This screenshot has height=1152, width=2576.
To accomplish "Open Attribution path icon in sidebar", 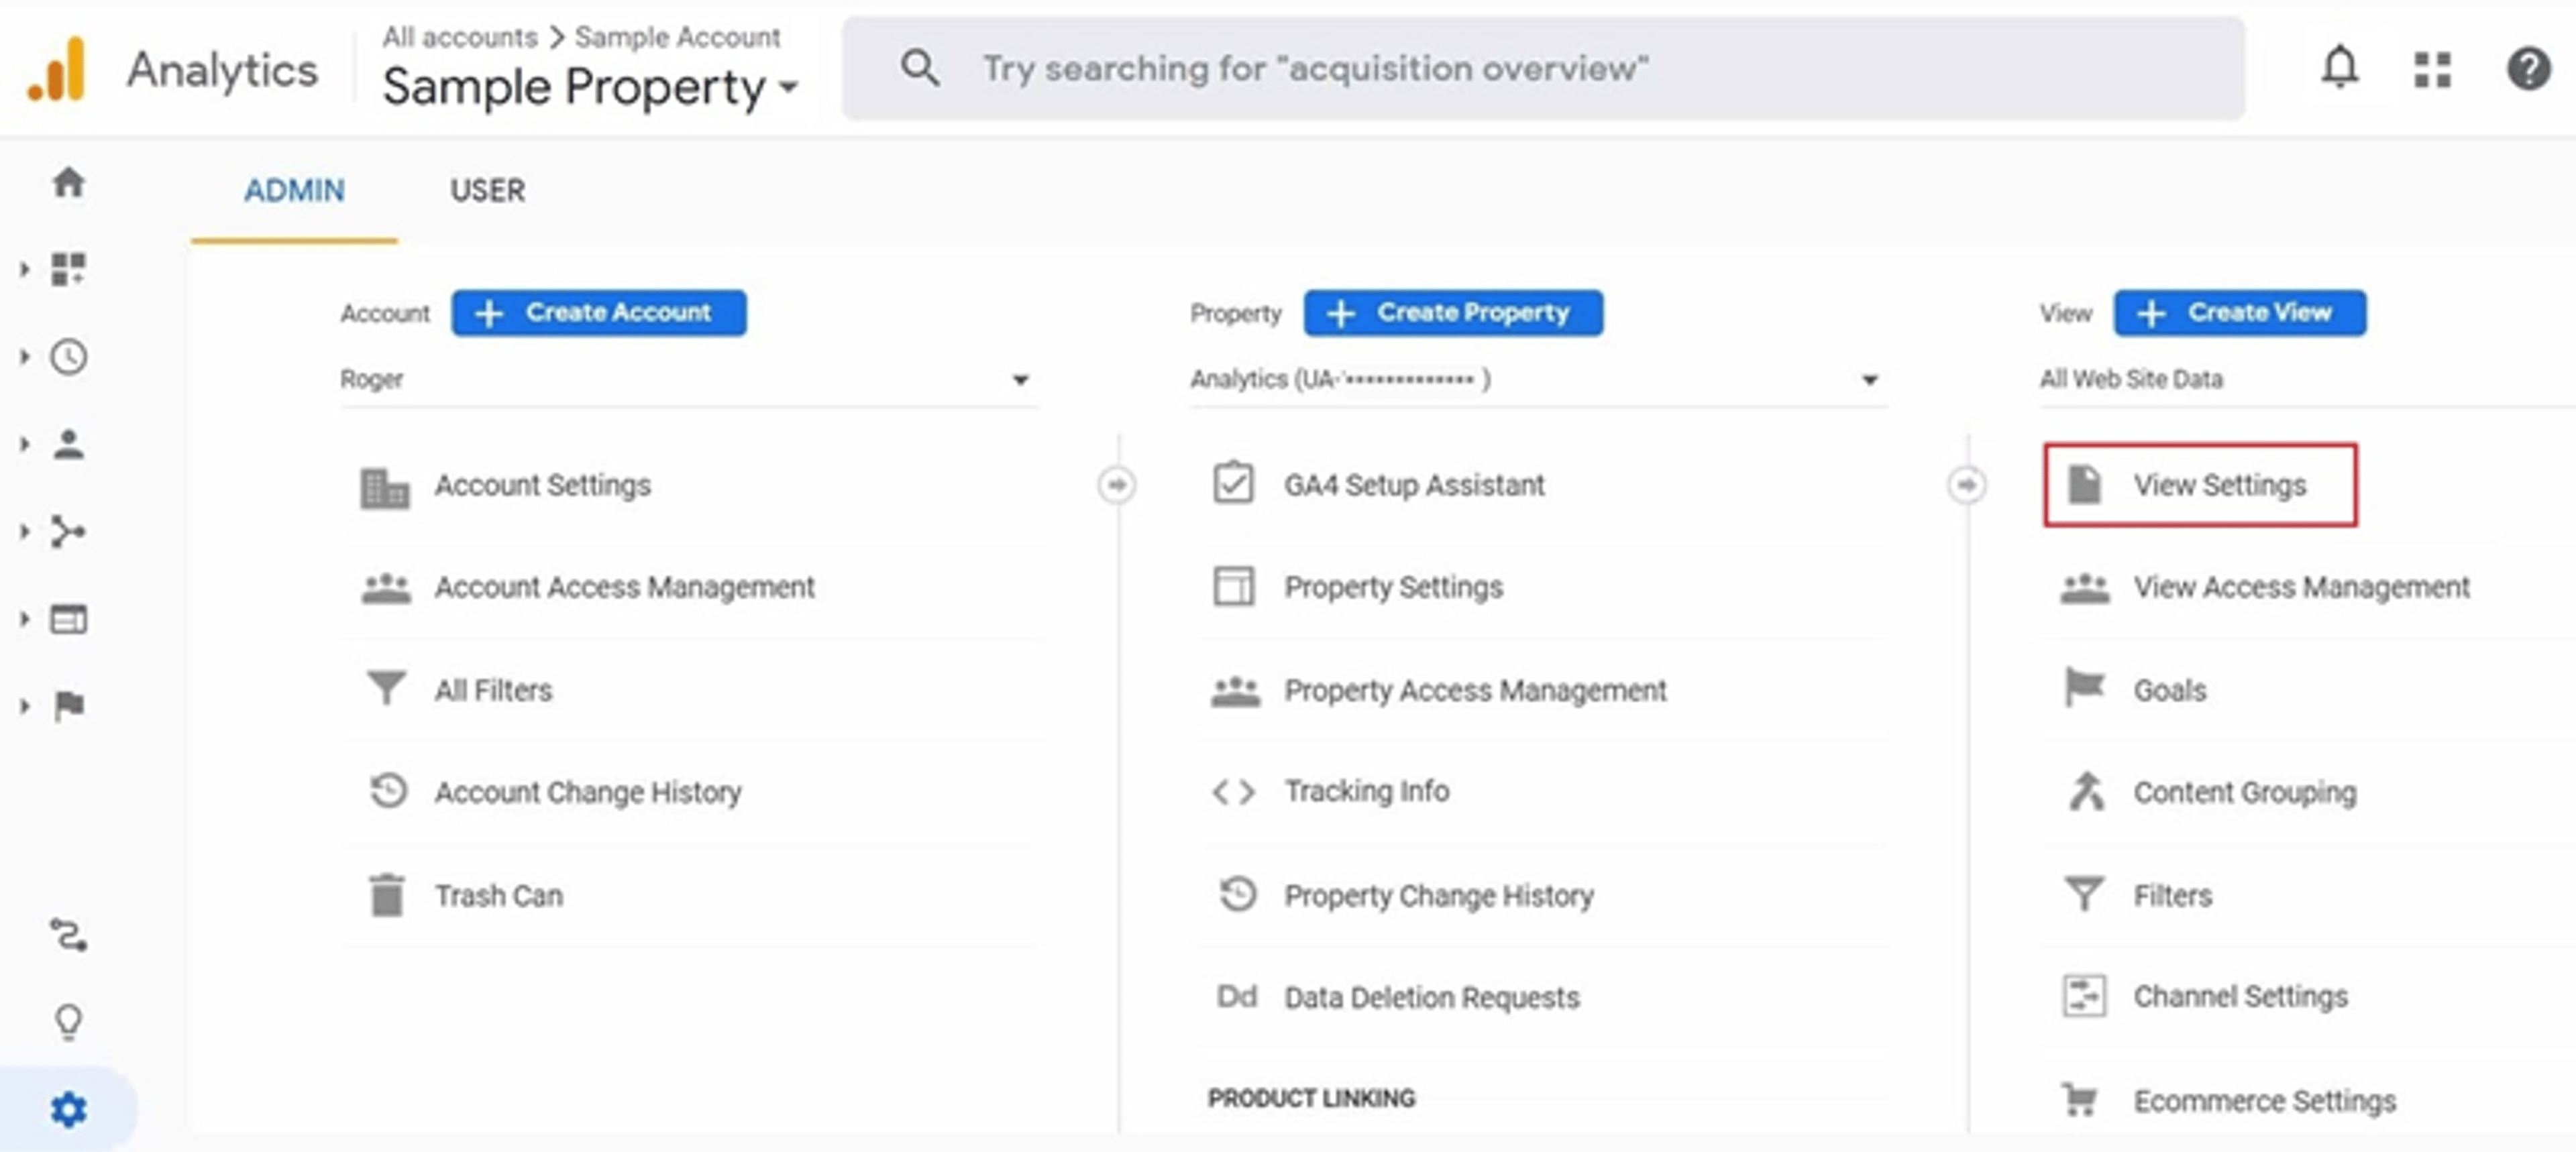I will (68, 935).
